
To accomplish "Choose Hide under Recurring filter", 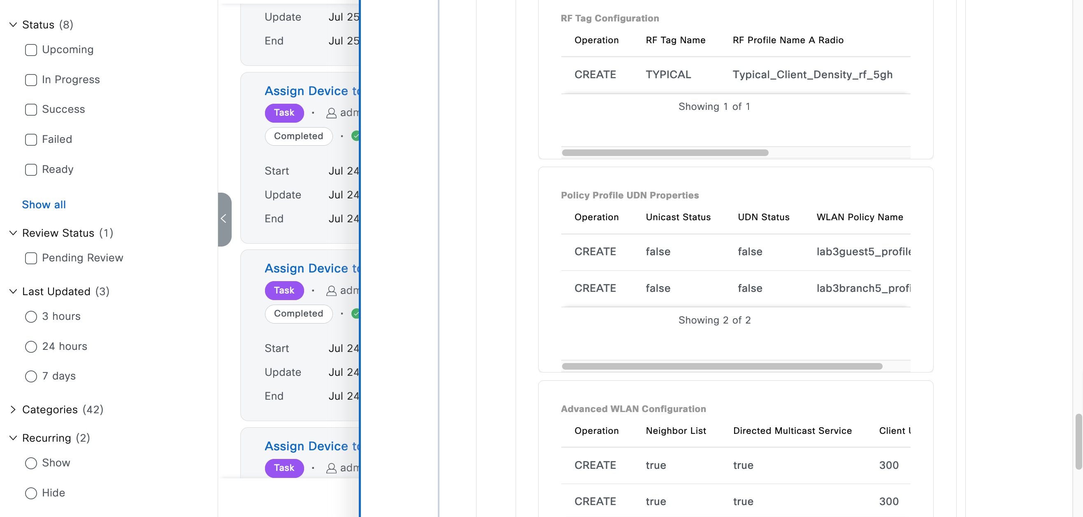I will [31, 493].
